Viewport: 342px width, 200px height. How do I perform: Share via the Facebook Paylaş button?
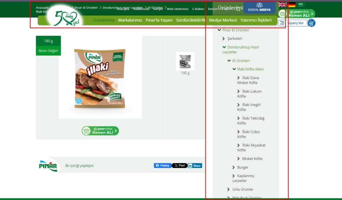pyautogui.click(x=163, y=165)
